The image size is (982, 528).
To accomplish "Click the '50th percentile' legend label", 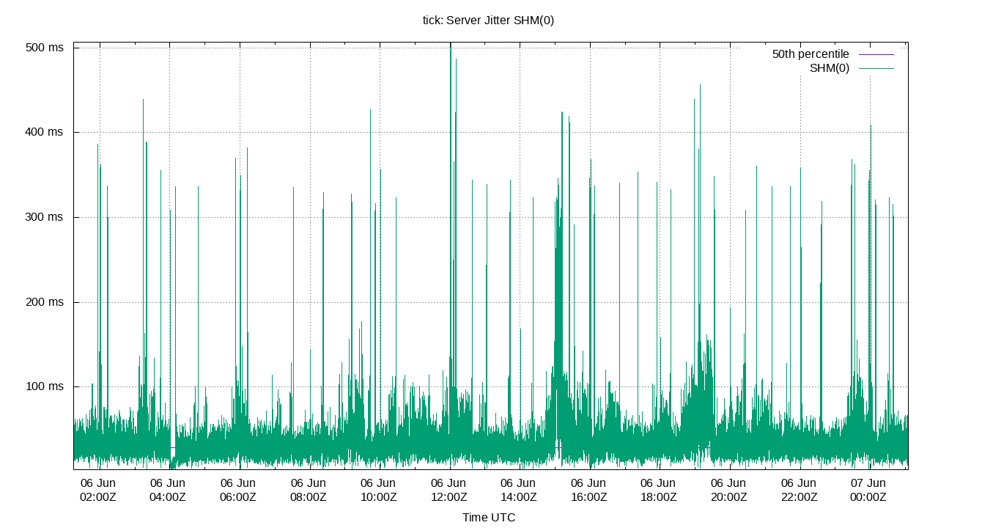I will coord(811,54).
